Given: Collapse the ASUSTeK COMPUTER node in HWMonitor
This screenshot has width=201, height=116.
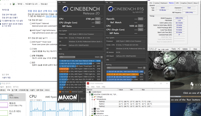Looking at the screenshot, I should pos(90,95).
